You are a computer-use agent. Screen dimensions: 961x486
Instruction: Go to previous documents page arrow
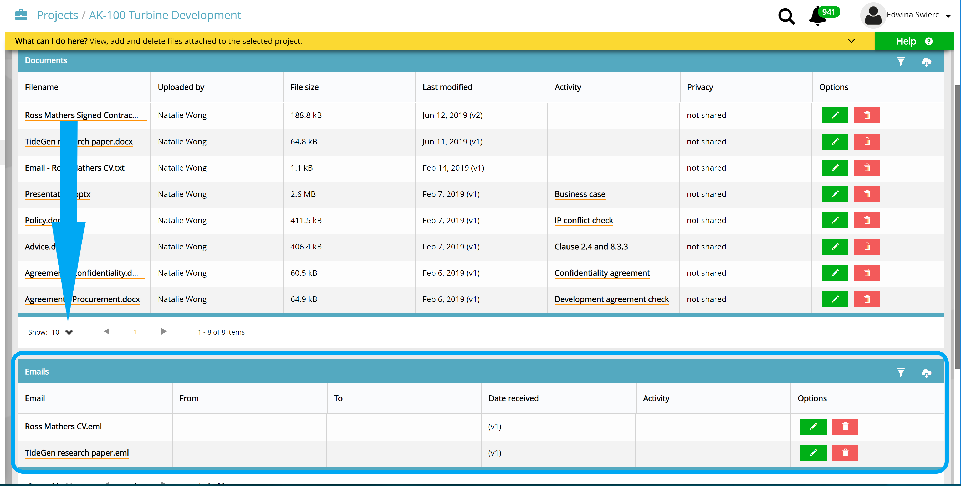(107, 331)
